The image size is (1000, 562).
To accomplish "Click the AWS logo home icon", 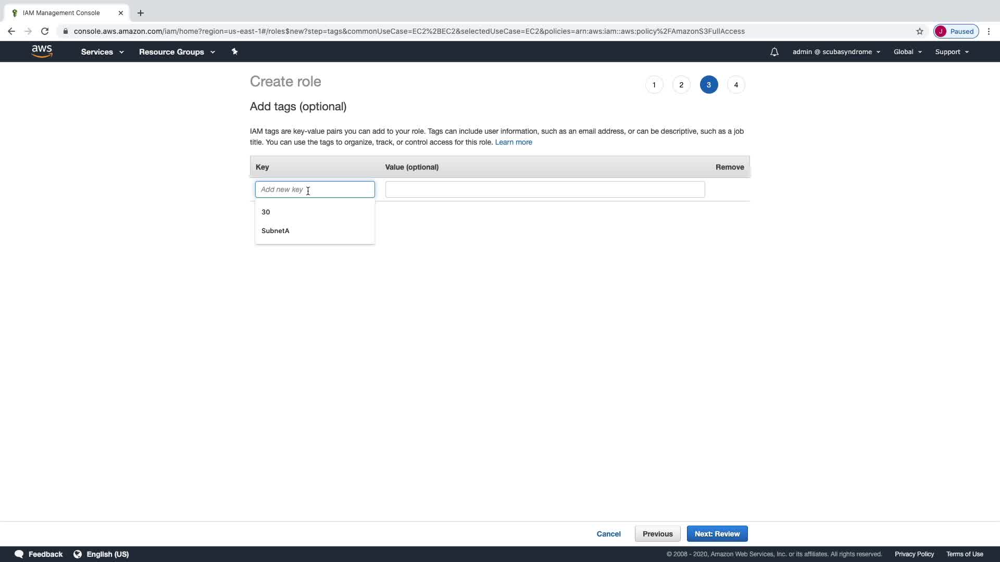I will click(42, 51).
